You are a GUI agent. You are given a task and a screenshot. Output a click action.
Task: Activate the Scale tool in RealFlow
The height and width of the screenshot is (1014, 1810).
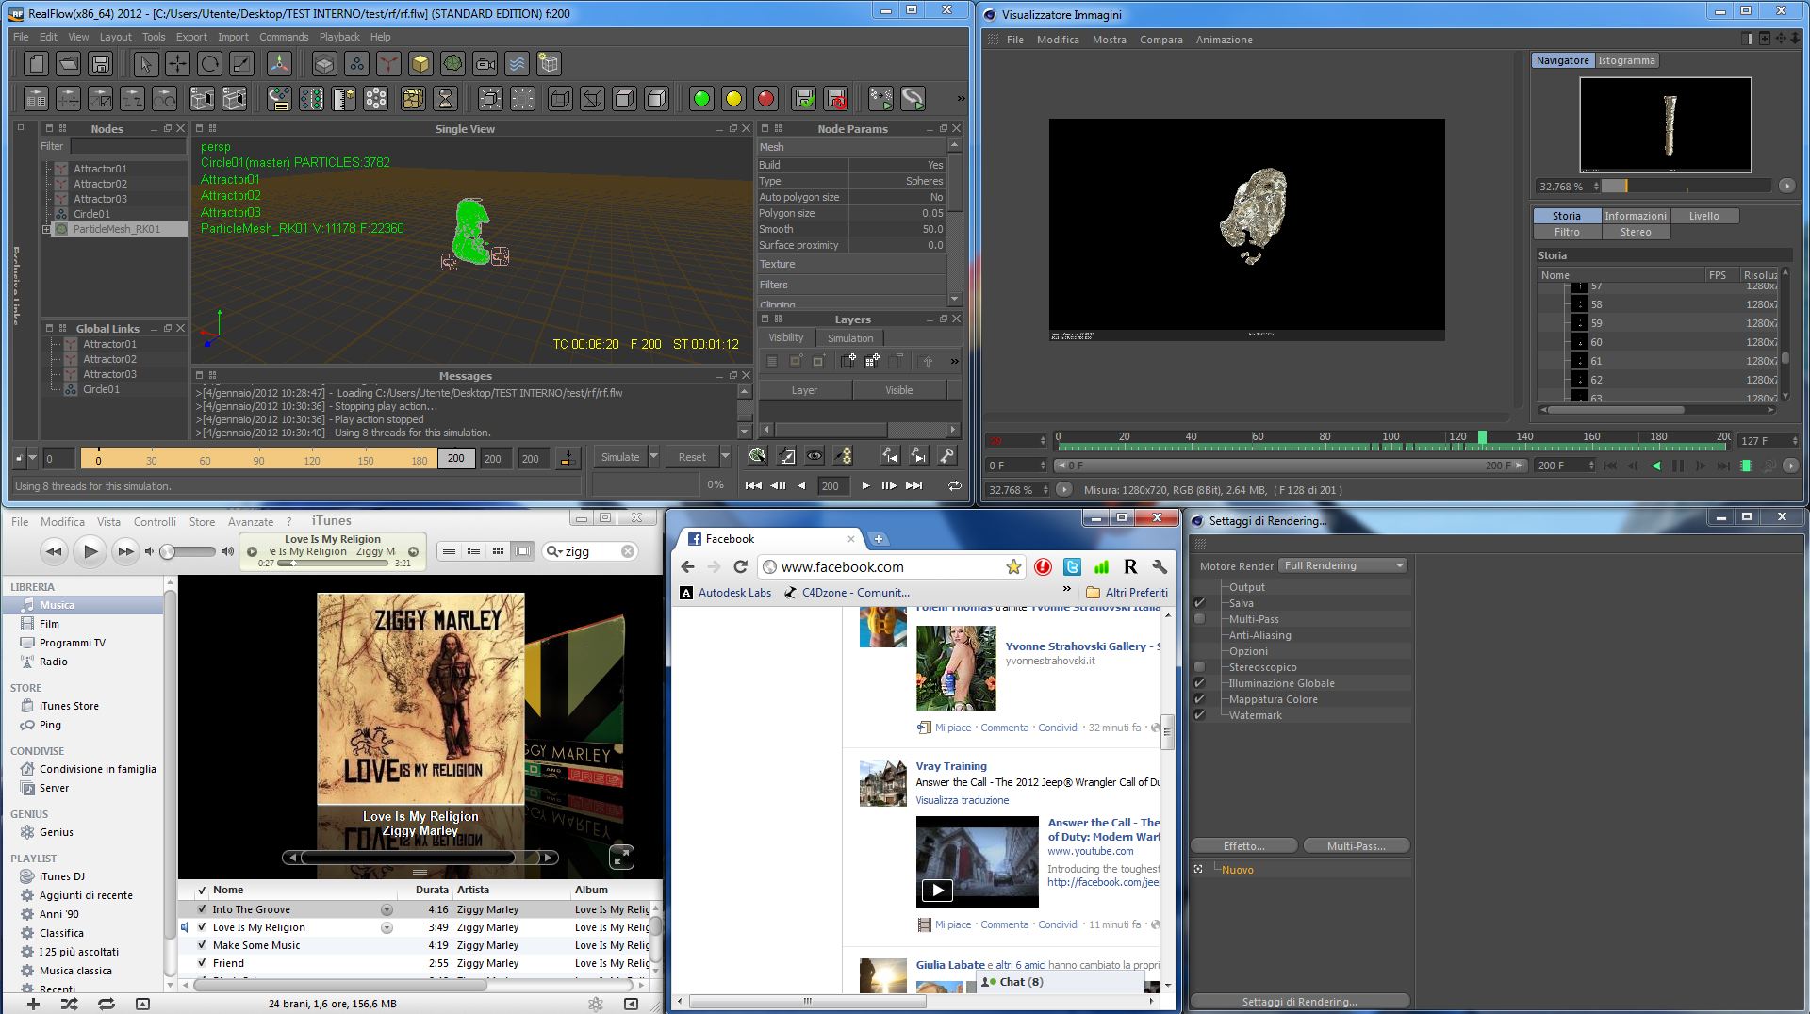point(241,64)
